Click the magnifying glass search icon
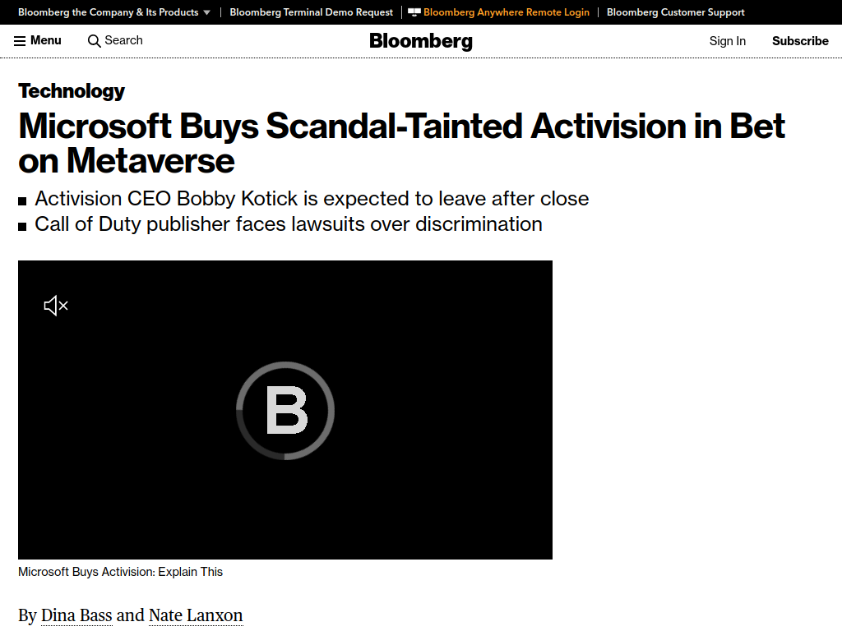 [x=94, y=41]
